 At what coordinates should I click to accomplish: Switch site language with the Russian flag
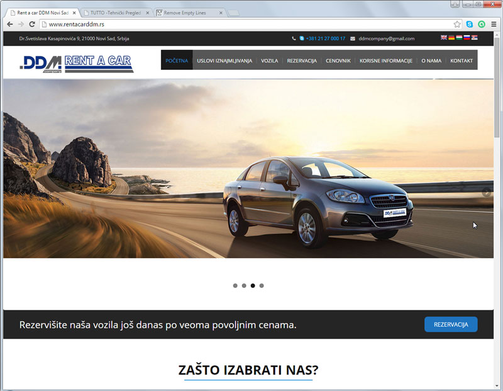(x=467, y=38)
